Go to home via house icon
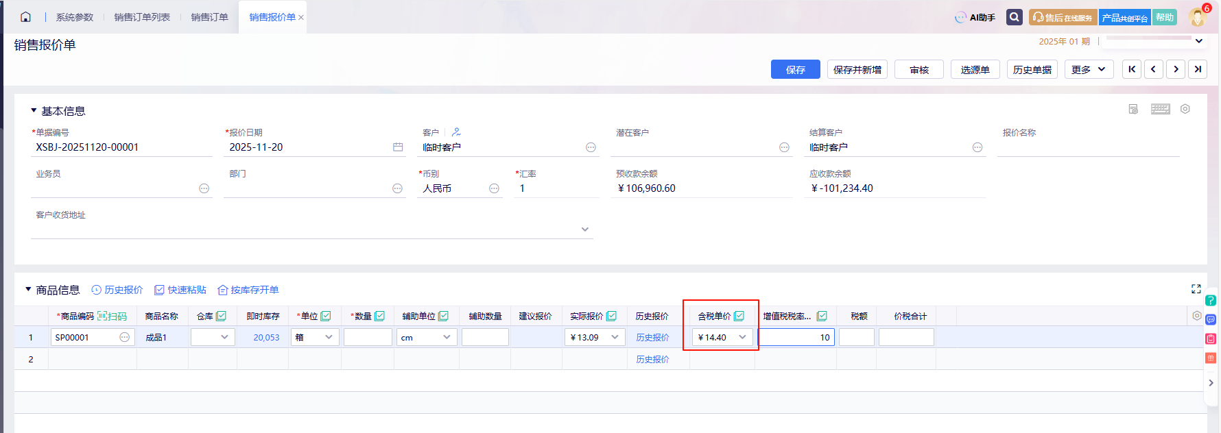The width and height of the screenshot is (1221, 433). click(x=25, y=17)
